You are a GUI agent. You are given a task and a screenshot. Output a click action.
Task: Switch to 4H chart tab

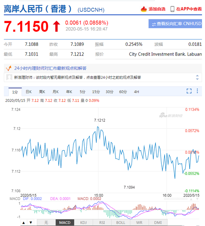tap(136, 92)
